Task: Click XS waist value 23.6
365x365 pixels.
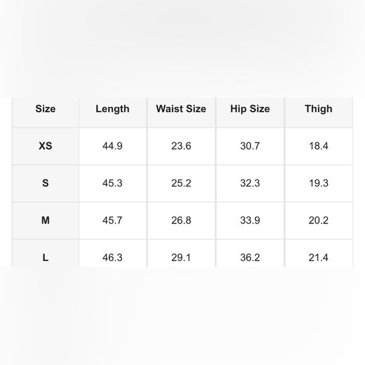Action: [x=181, y=146]
